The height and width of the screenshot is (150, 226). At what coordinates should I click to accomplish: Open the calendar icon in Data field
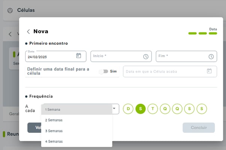78,56
